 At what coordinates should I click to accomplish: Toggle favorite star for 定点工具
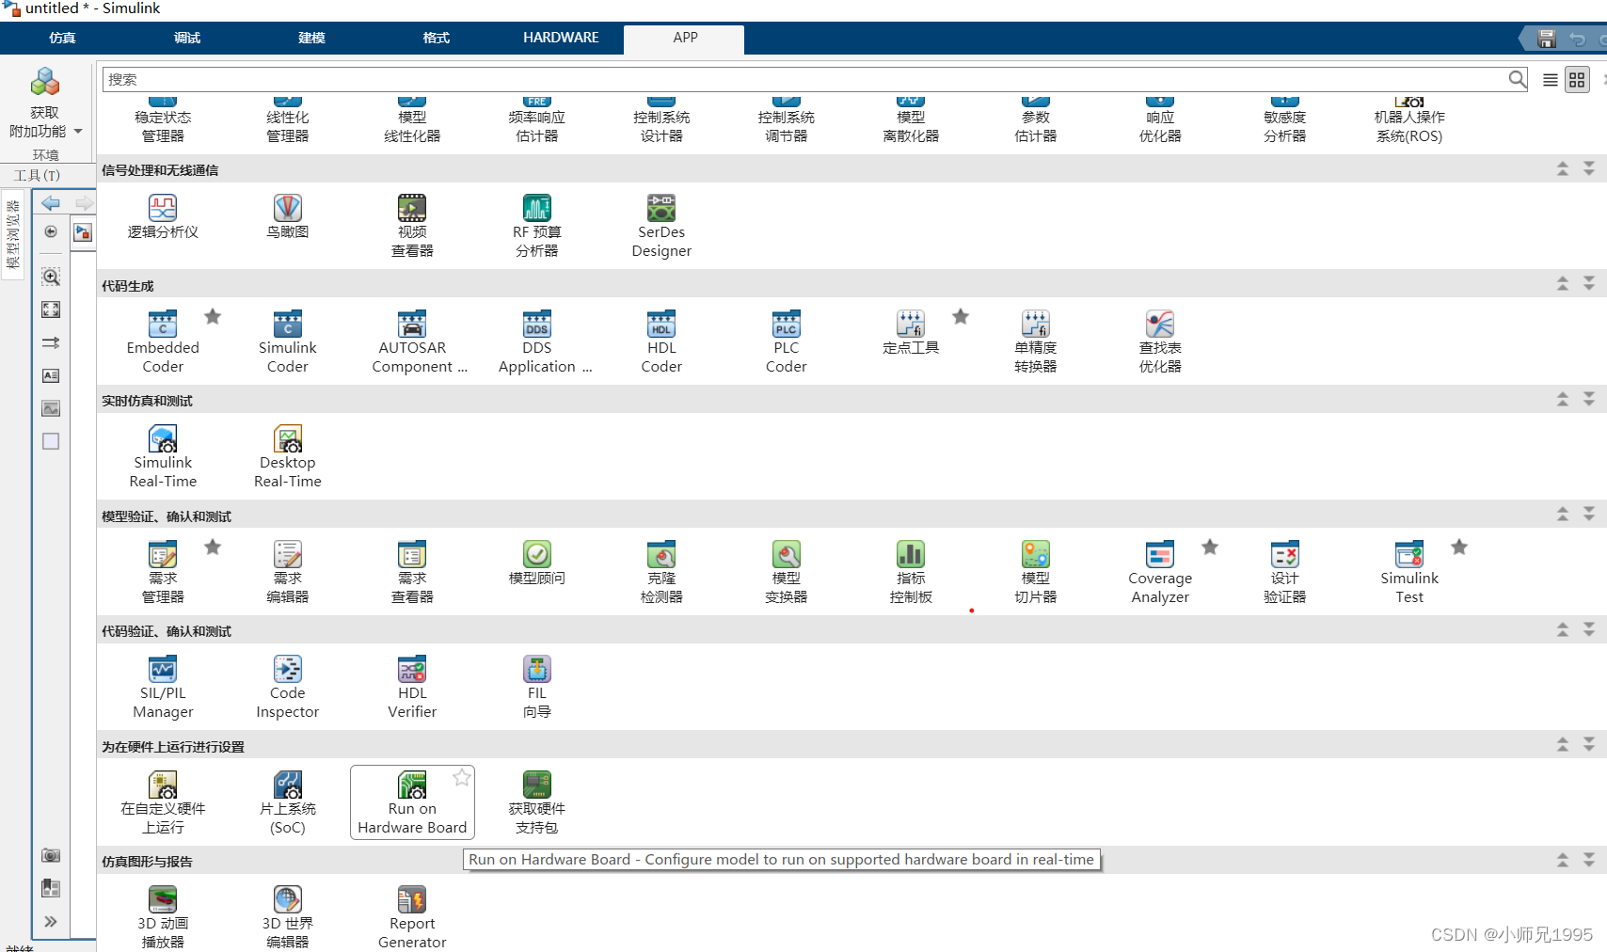point(961,317)
